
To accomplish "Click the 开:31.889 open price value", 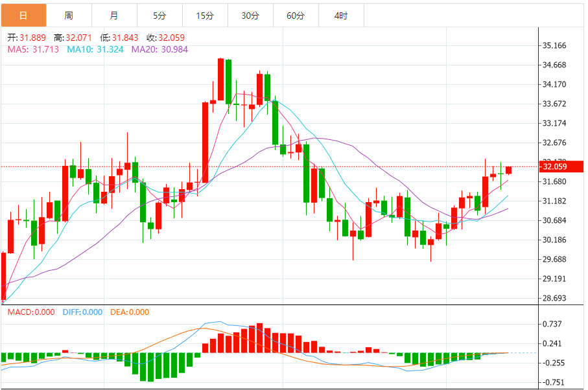I will (27, 38).
